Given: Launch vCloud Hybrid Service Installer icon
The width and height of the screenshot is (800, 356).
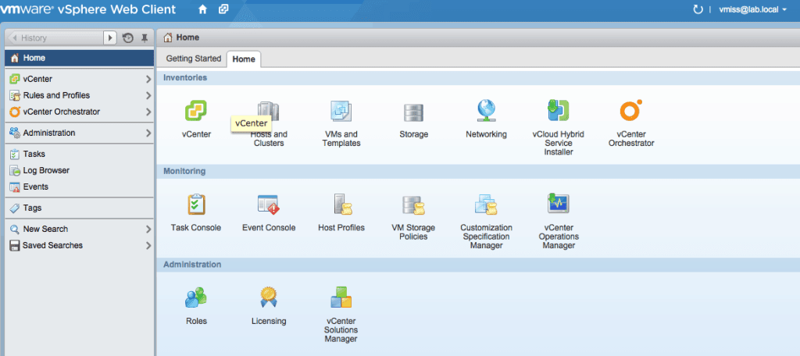Looking at the screenshot, I should pos(558,111).
